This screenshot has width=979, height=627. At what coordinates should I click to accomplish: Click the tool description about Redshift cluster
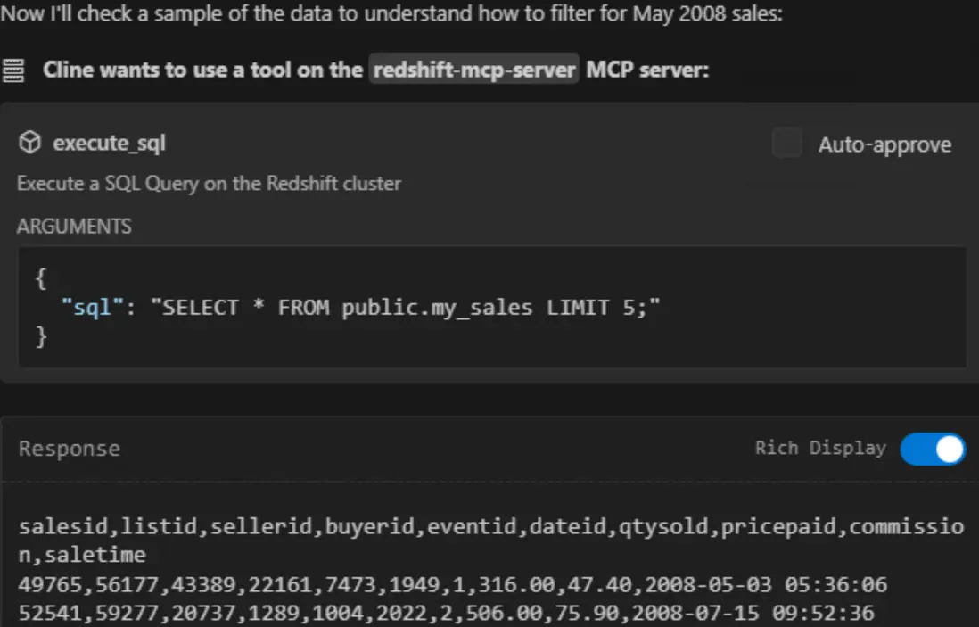pyautogui.click(x=209, y=183)
